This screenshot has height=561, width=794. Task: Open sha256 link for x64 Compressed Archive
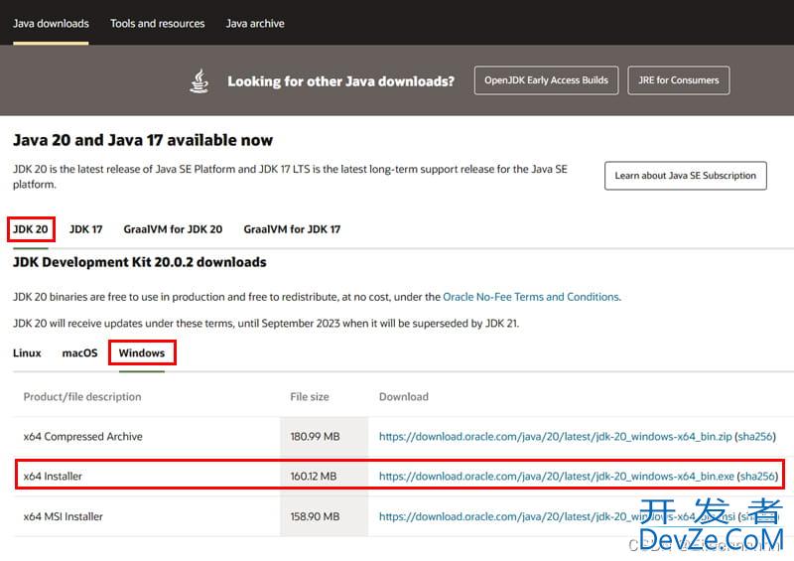[x=754, y=436]
